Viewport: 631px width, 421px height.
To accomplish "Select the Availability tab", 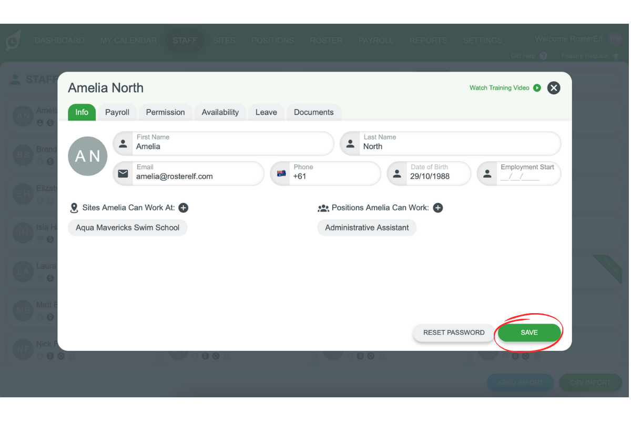I will [x=220, y=112].
